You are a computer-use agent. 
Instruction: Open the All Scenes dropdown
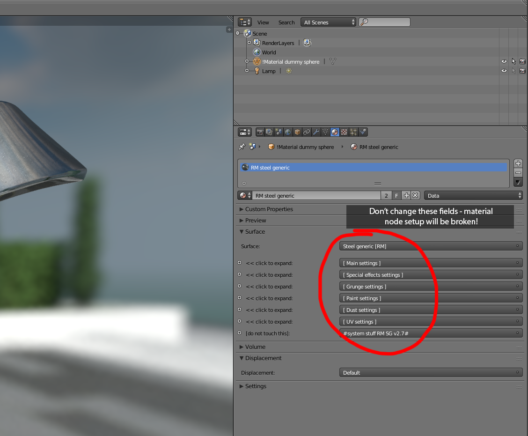[329, 22]
